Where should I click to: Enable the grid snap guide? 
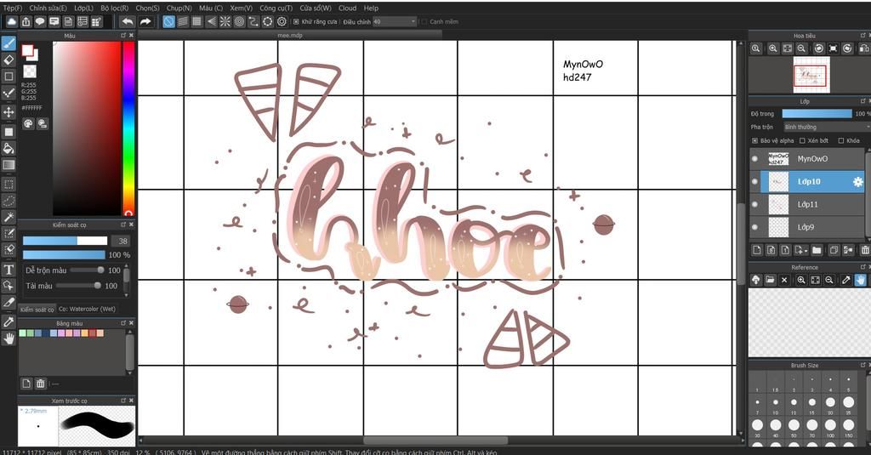(x=196, y=21)
